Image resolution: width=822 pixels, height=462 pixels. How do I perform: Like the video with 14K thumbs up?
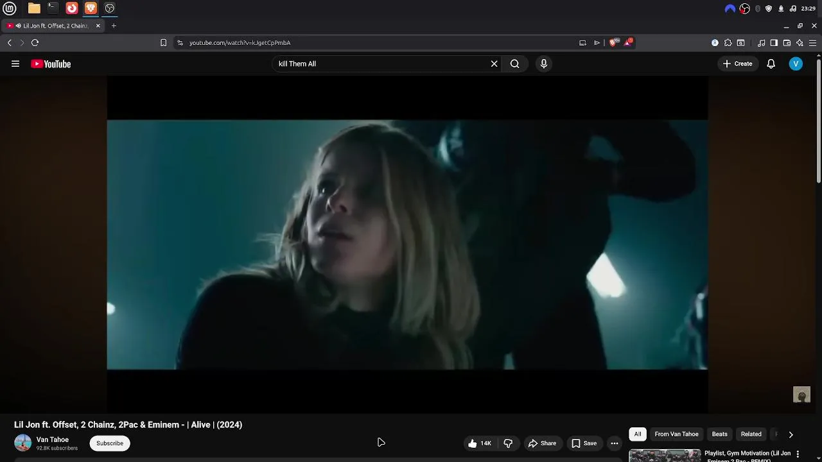[x=480, y=443]
